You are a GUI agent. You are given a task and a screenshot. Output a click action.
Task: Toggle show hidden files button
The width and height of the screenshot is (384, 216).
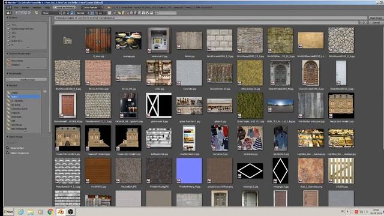pos(109,13)
